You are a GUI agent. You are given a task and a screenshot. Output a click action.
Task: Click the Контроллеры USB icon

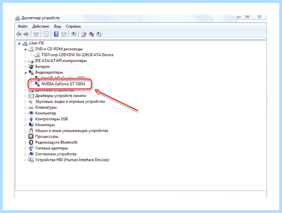tap(31, 119)
